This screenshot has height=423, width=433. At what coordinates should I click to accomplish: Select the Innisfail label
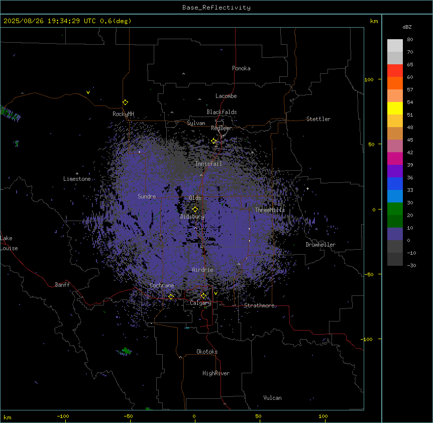click(208, 164)
